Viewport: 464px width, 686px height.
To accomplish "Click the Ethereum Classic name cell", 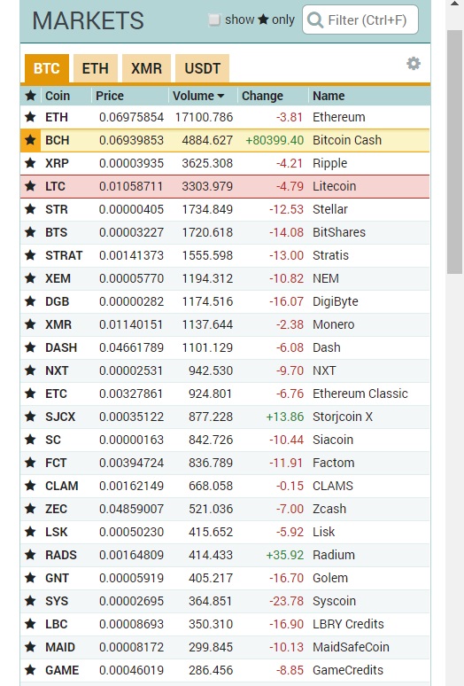I will tap(360, 394).
